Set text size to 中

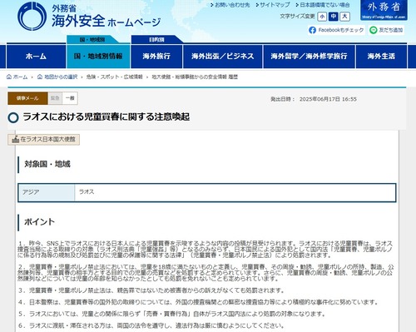334,17
